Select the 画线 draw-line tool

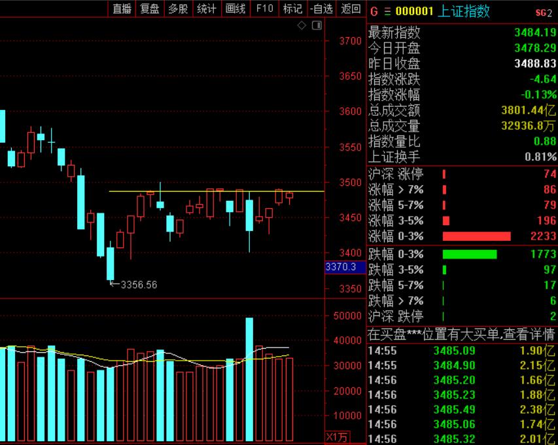tap(235, 9)
